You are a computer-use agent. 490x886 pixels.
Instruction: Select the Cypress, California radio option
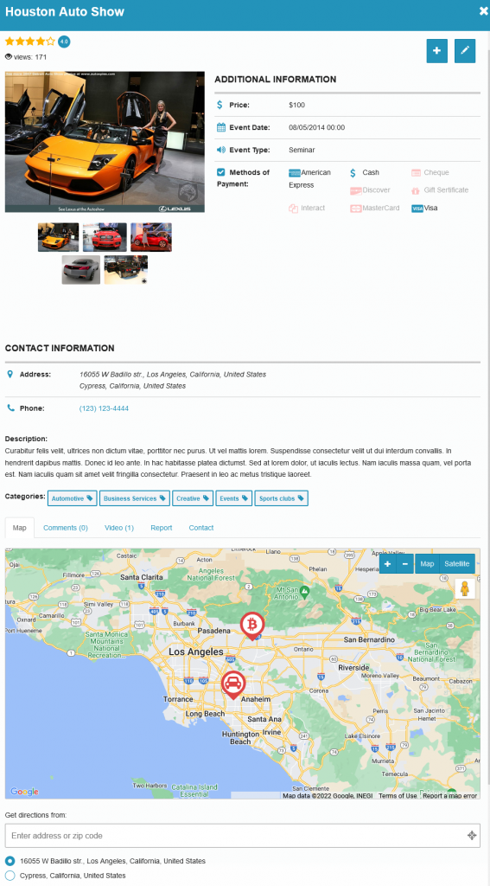point(10,876)
